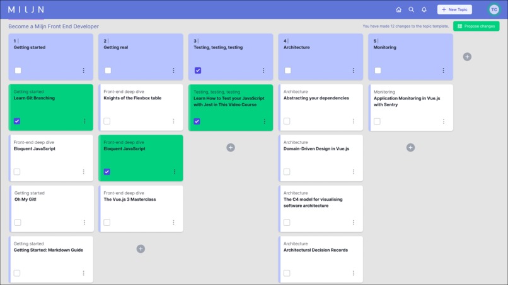Open options menu for Architecture column header
Screen dimensions: 508x285
(354, 70)
